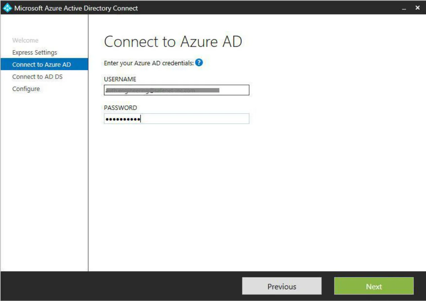Select the Welcome step in sidebar
This screenshot has width=426, height=301.
click(25, 40)
